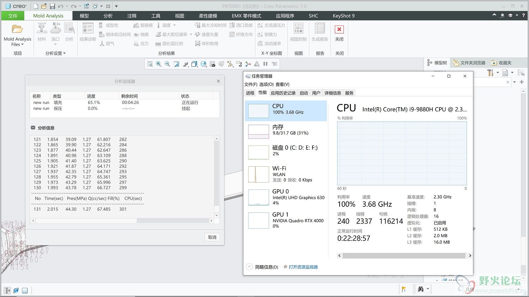The height and width of the screenshot is (297, 529).
Task: Click the 取消 cancel button in analysis monitor
Action: click(x=212, y=237)
